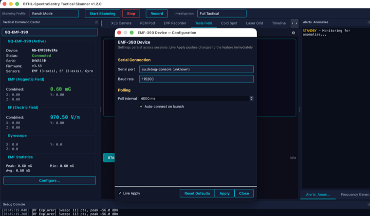Screen dimensions: 370x216
Task: Click the Sensors: EMF (3-axis) value line
Action: pyautogui.click(x=62, y=71)
